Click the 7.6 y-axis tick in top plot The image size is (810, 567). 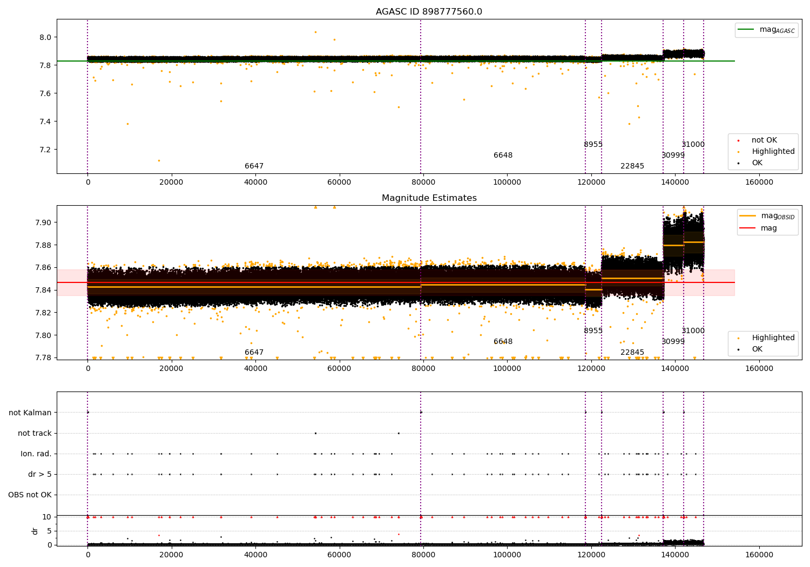(46, 93)
